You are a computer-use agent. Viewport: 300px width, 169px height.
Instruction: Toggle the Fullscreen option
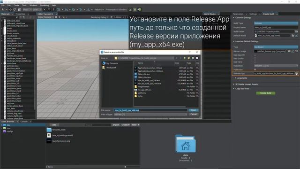(255, 69)
